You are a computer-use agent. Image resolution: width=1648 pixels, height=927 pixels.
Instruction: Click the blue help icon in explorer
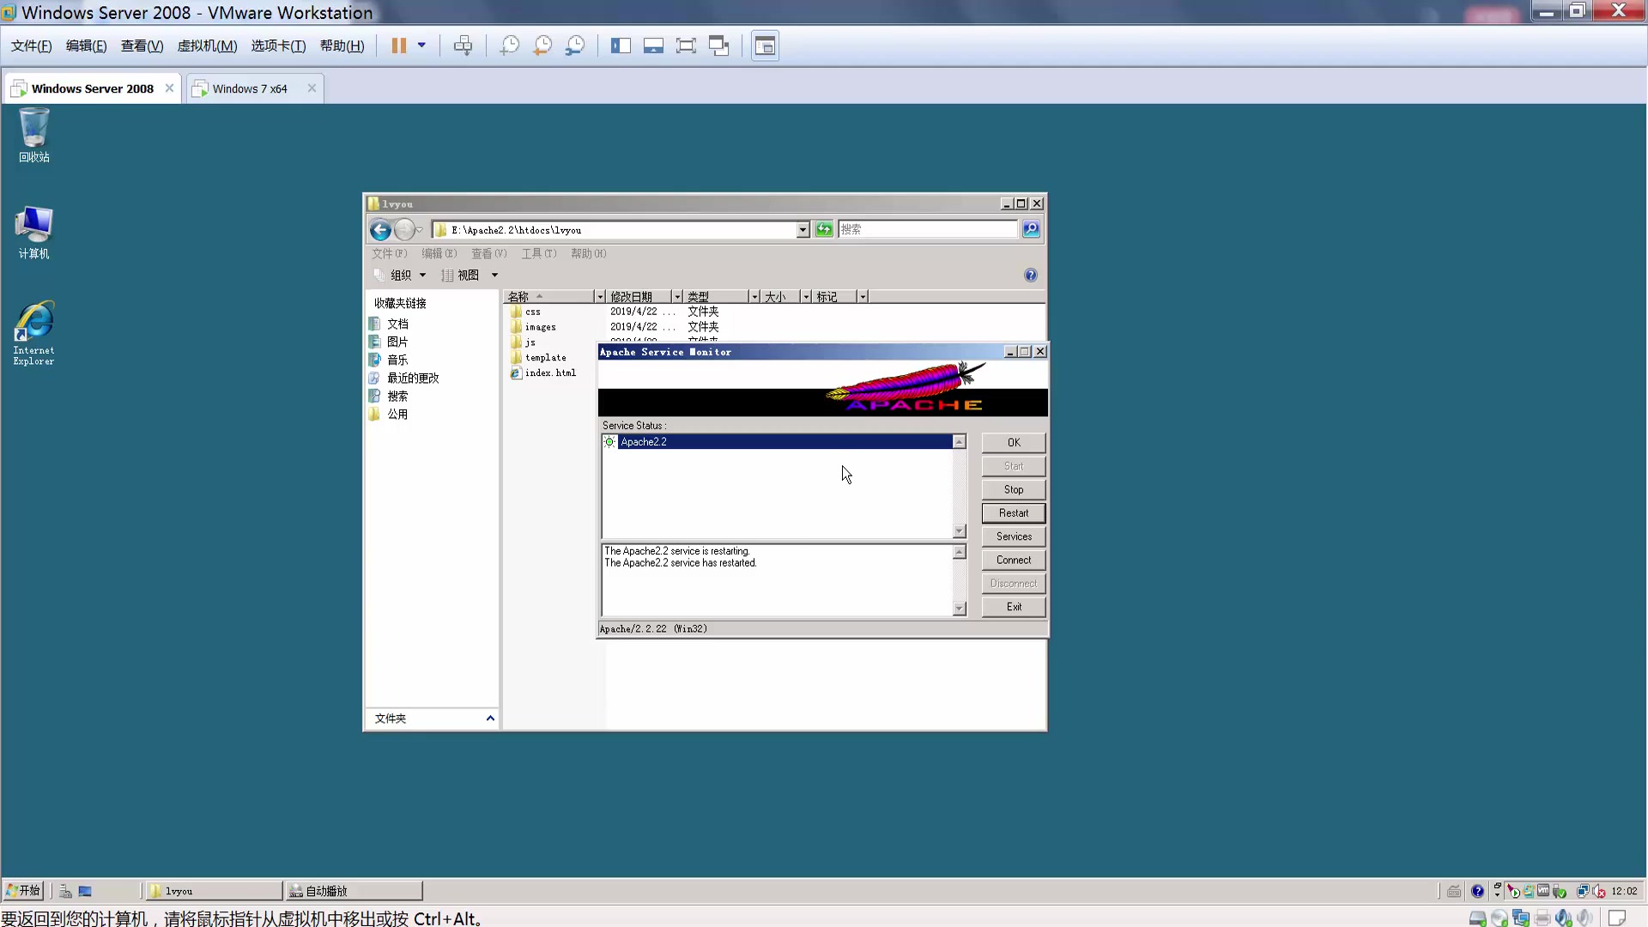[x=1031, y=276]
